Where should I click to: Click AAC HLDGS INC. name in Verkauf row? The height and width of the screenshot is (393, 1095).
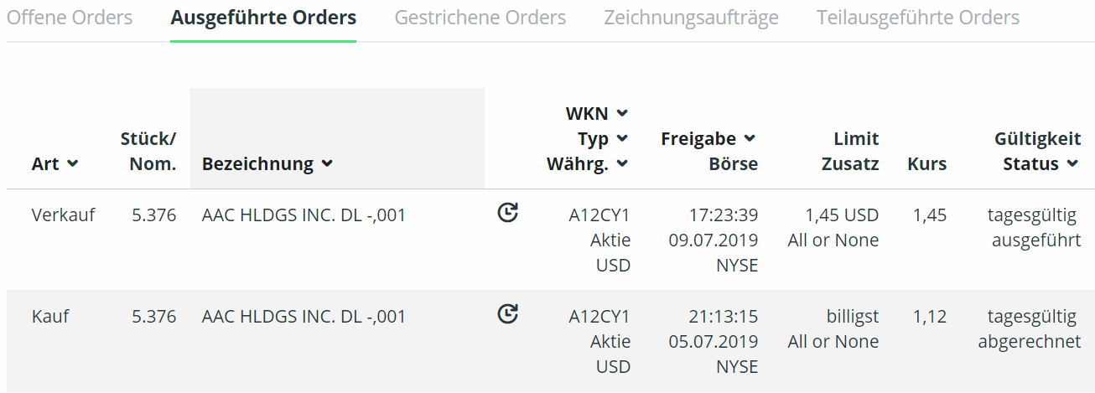304,215
